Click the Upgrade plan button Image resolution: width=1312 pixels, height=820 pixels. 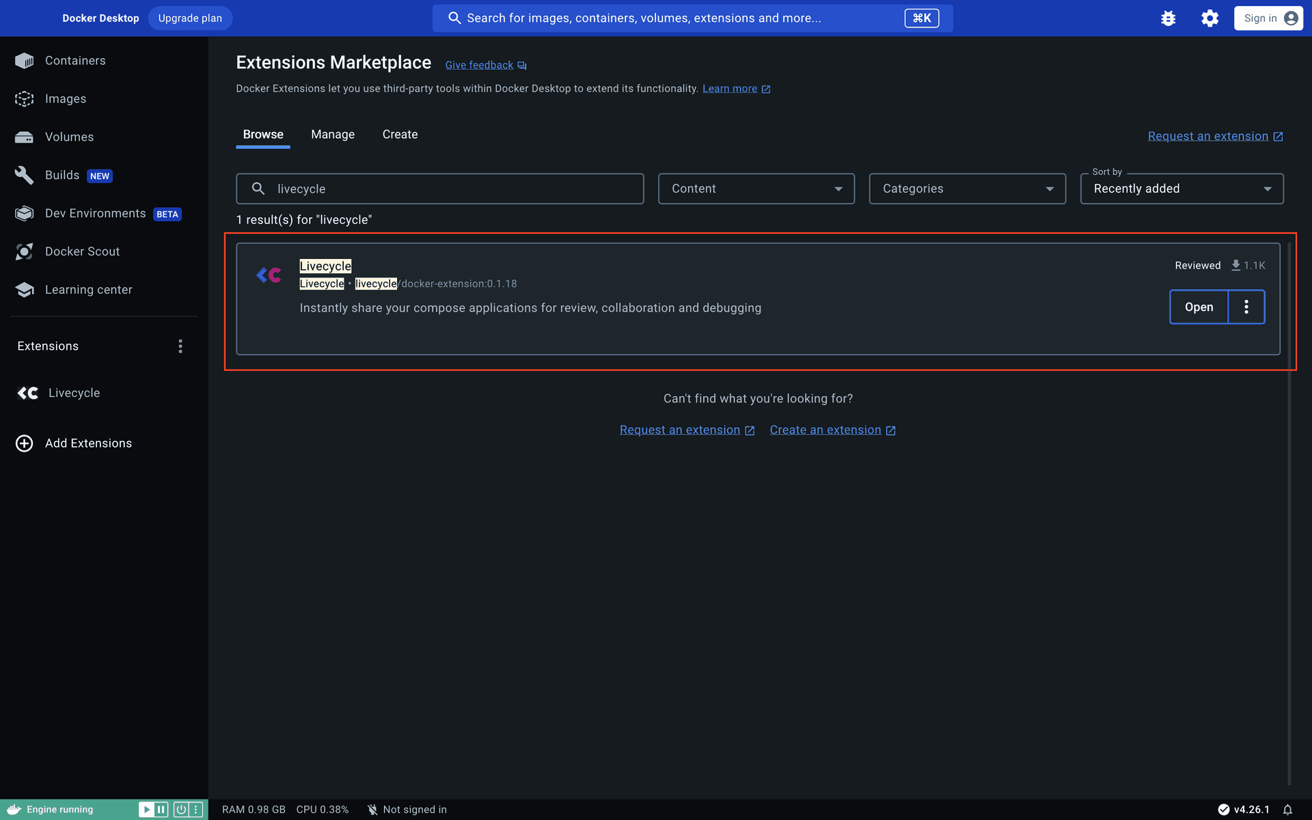[190, 18]
